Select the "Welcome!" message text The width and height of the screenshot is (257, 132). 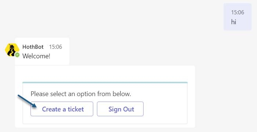click(36, 56)
